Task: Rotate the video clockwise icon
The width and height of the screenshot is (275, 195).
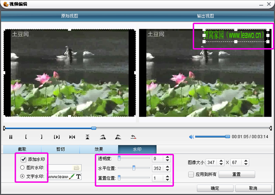Action: pos(103,137)
